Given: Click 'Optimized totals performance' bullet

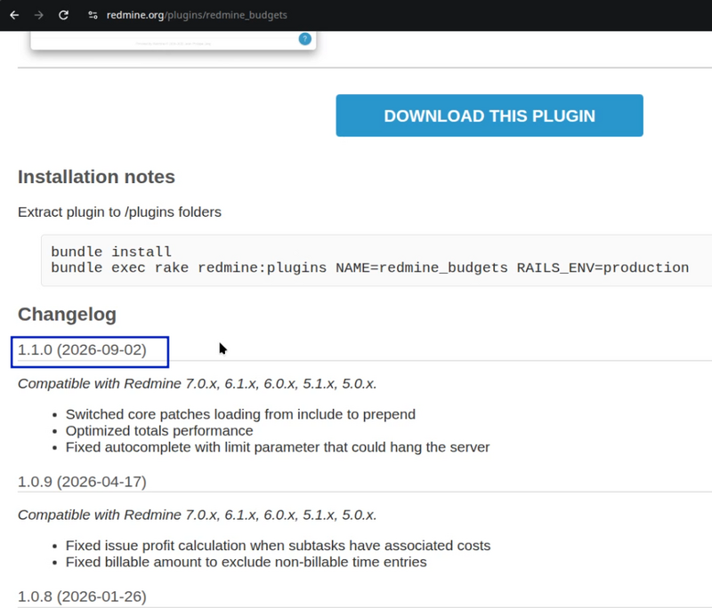Looking at the screenshot, I should coord(159,431).
